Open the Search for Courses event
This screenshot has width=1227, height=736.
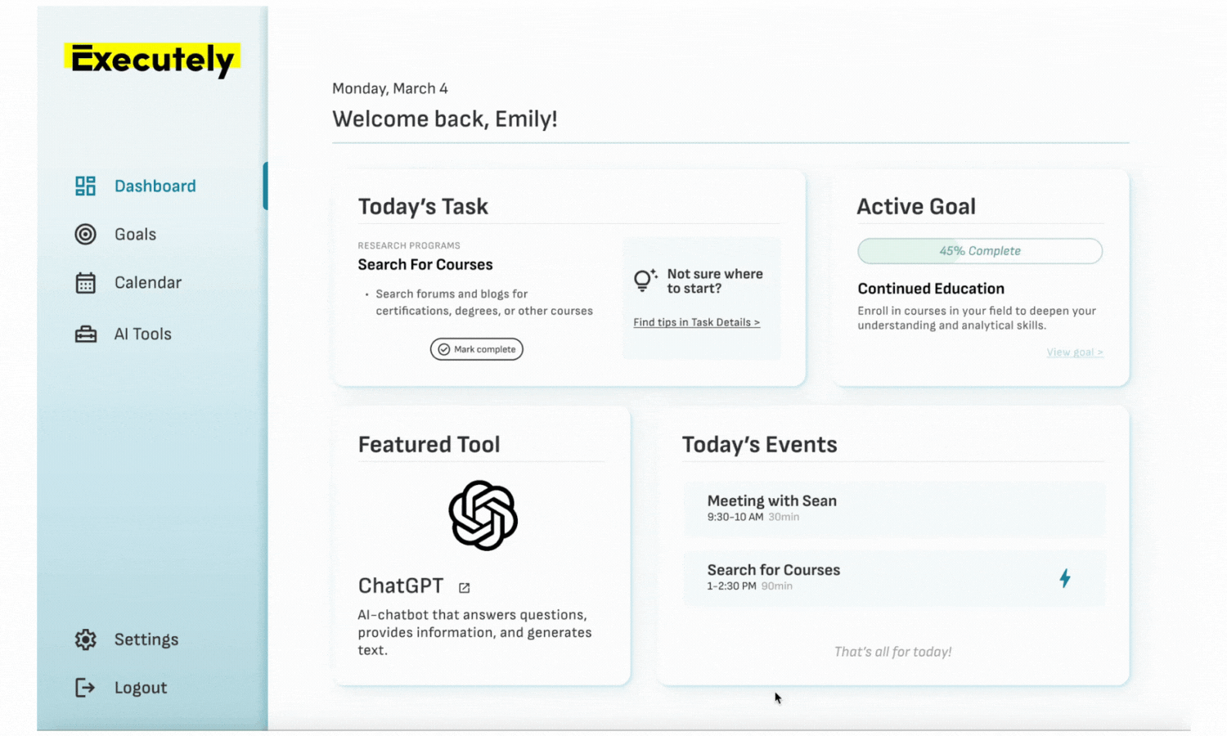(x=894, y=577)
